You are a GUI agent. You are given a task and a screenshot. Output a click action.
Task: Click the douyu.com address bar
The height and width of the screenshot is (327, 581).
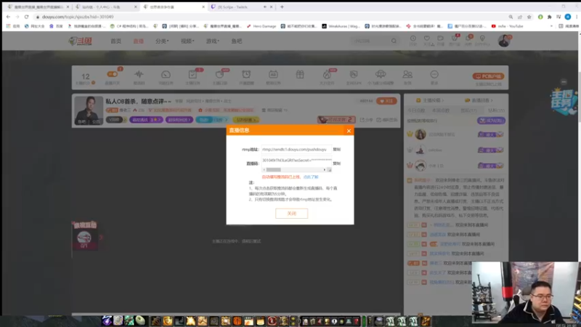point(270,17)
